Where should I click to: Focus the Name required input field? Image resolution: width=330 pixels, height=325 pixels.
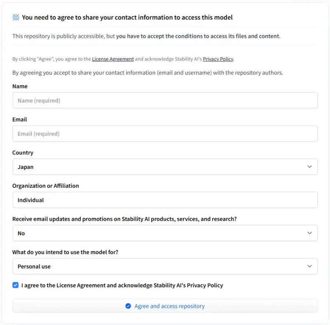(x=165, y=100)
